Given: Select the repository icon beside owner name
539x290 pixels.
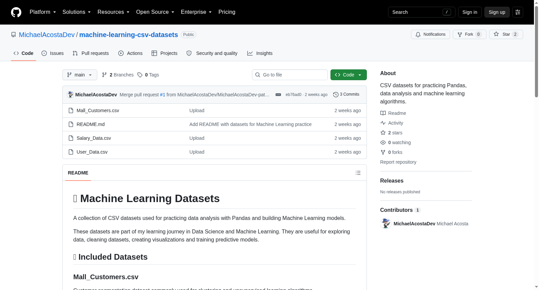Looking at the screenshot, I should pos(13,35).
